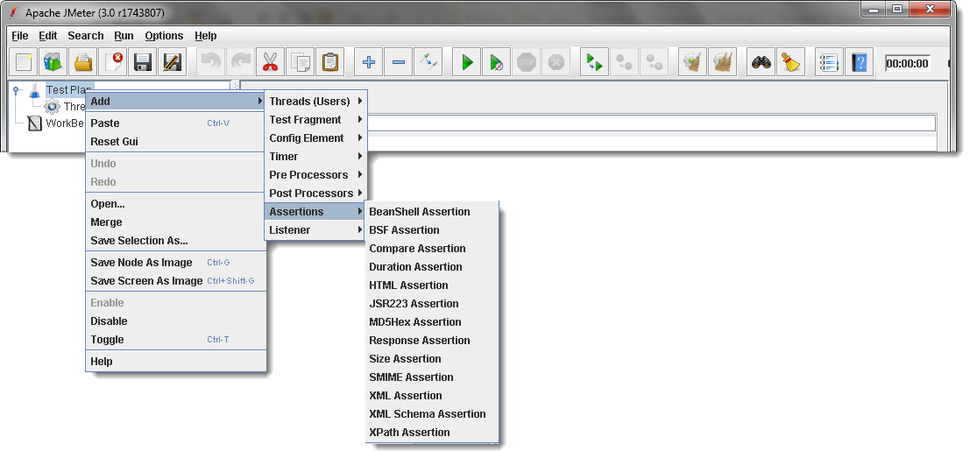Start the test with green play icon
Viewport: 970px width, 451px height.
467,62
